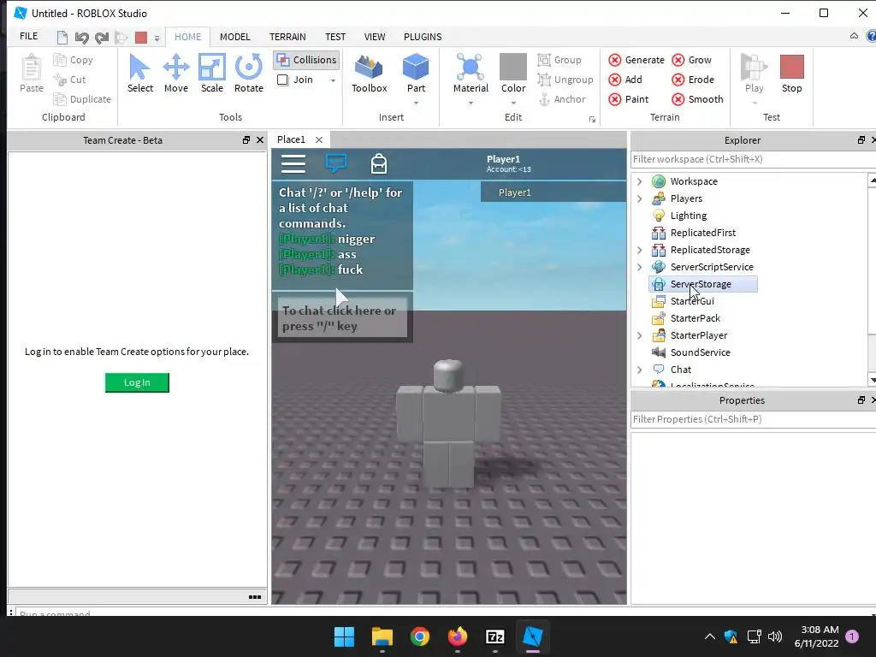Click terrain Grow tool

(691, 60)
